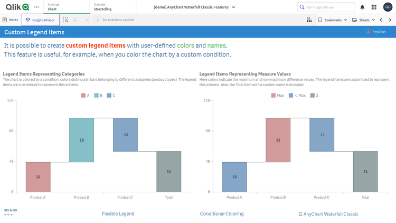Open the QD user profile avatar
This screenshot has width=396, height=223.
click(x=388, y=7)
